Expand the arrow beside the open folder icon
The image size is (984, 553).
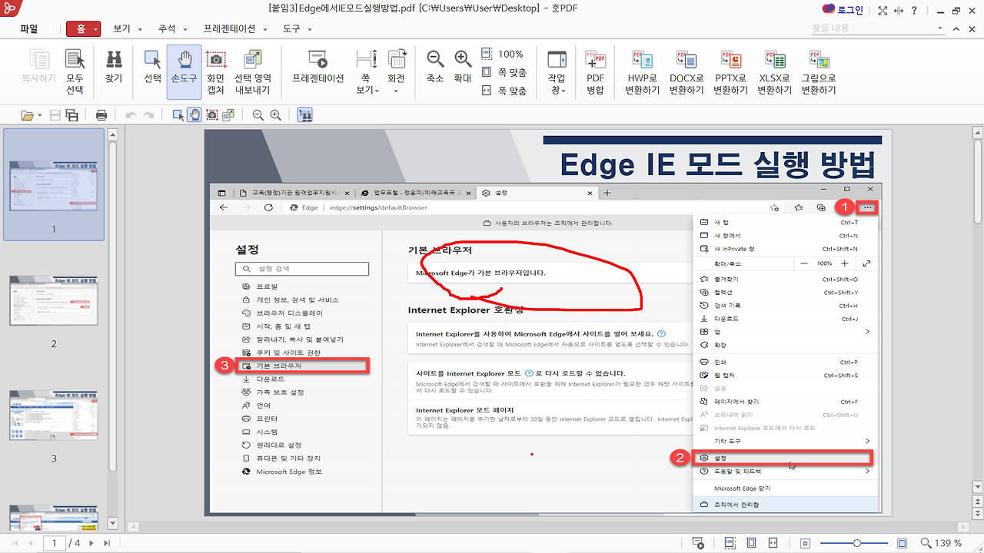pyautogui.click(x=40, y=115)
